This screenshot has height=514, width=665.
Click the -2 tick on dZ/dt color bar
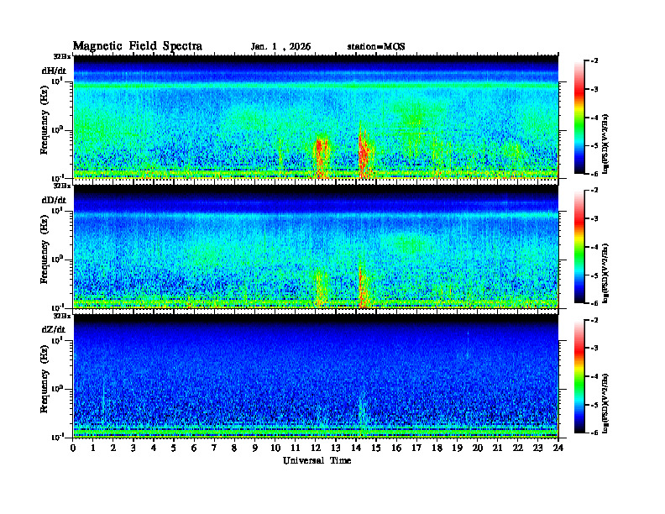[594, 320]
